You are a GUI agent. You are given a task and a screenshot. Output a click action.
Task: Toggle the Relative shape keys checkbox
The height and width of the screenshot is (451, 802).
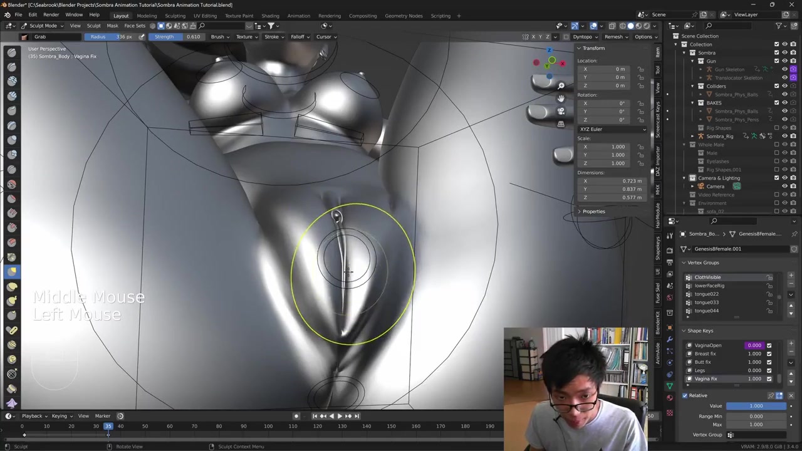685,395
